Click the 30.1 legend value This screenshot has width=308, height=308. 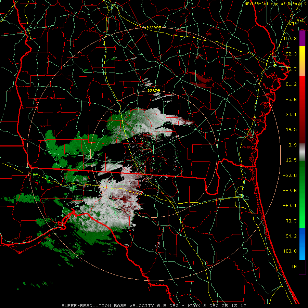pos(291,115)
